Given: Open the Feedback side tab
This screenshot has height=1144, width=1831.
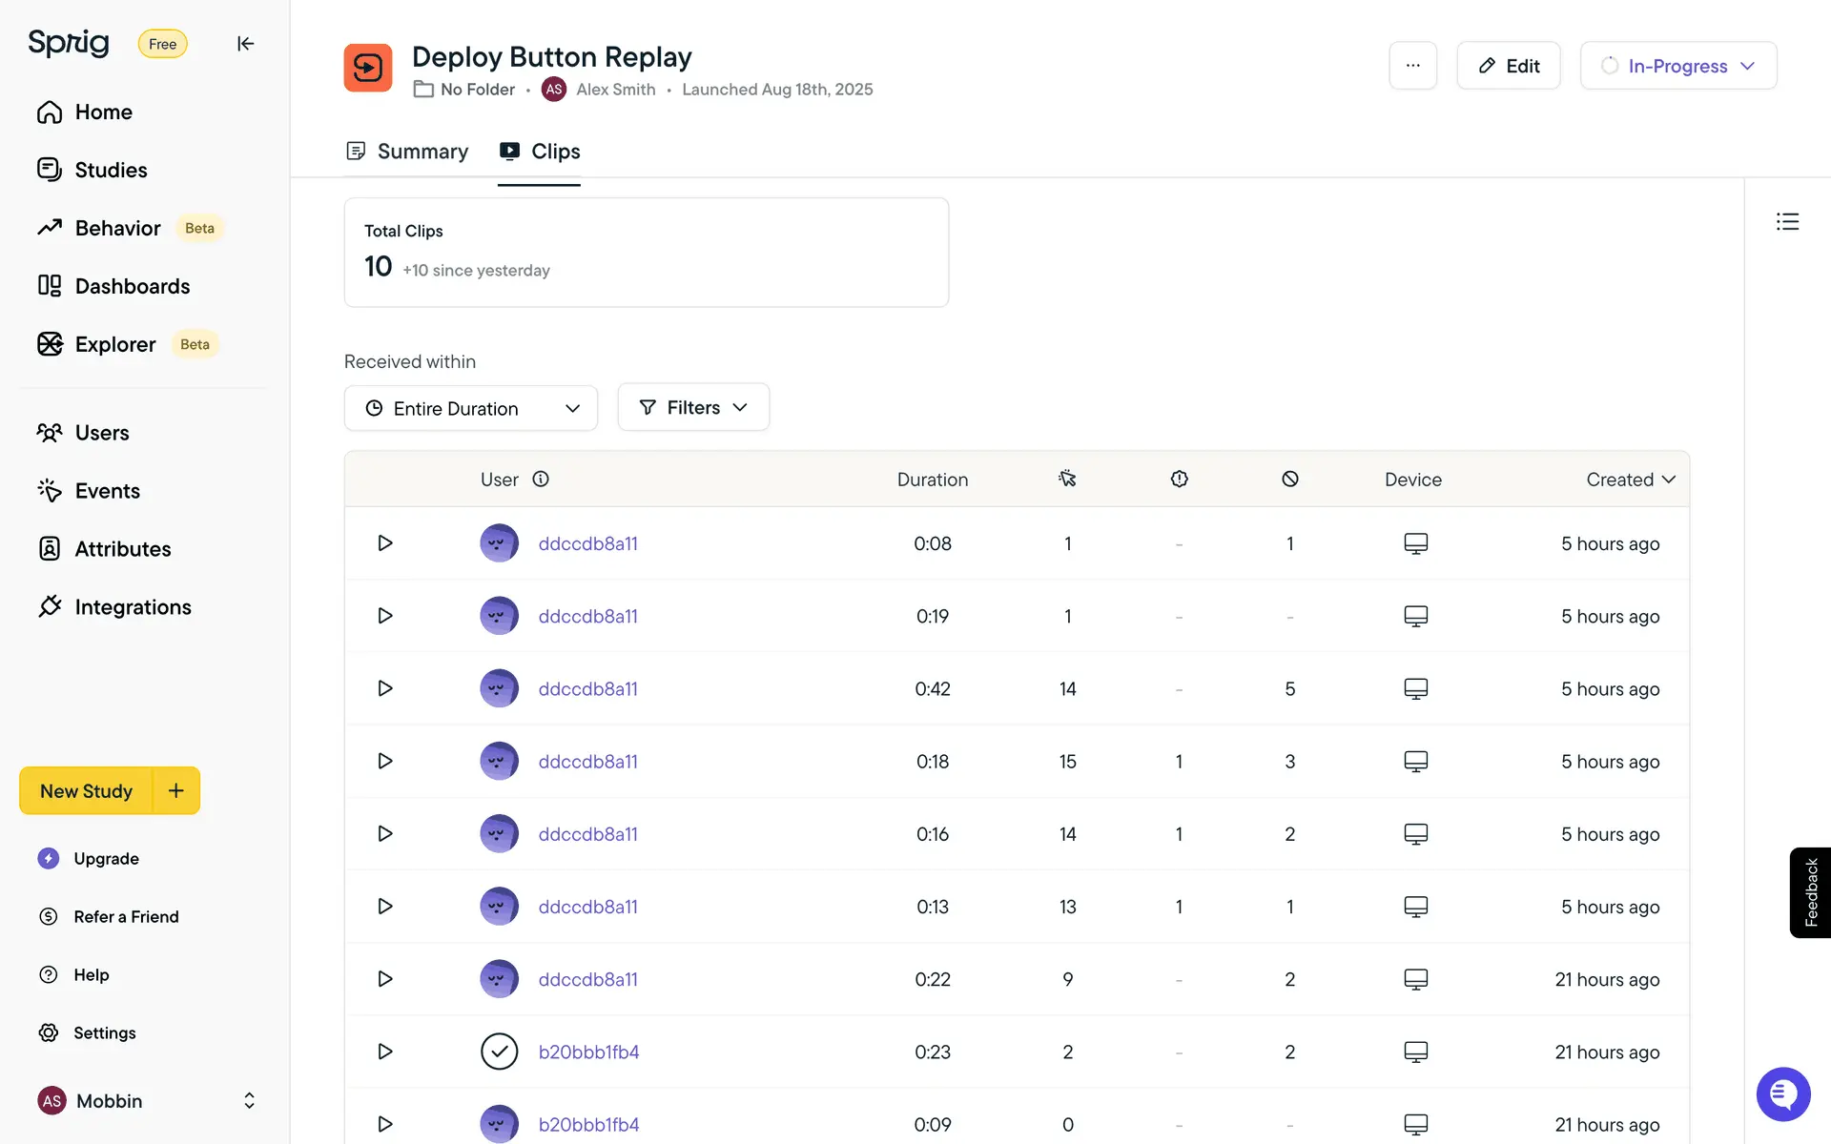Looking at the screenshot, I should point(1810,892).
